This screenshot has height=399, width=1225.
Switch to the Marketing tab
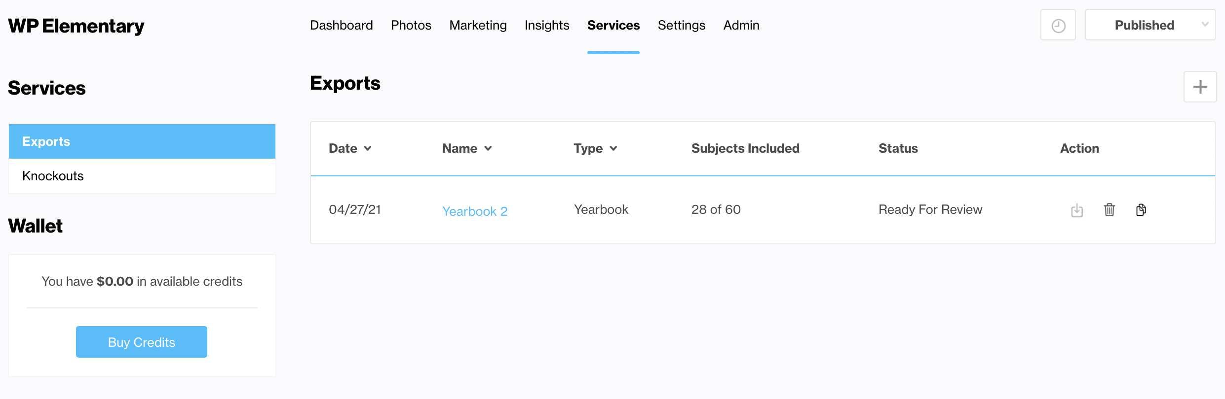[x=478, y=25]
